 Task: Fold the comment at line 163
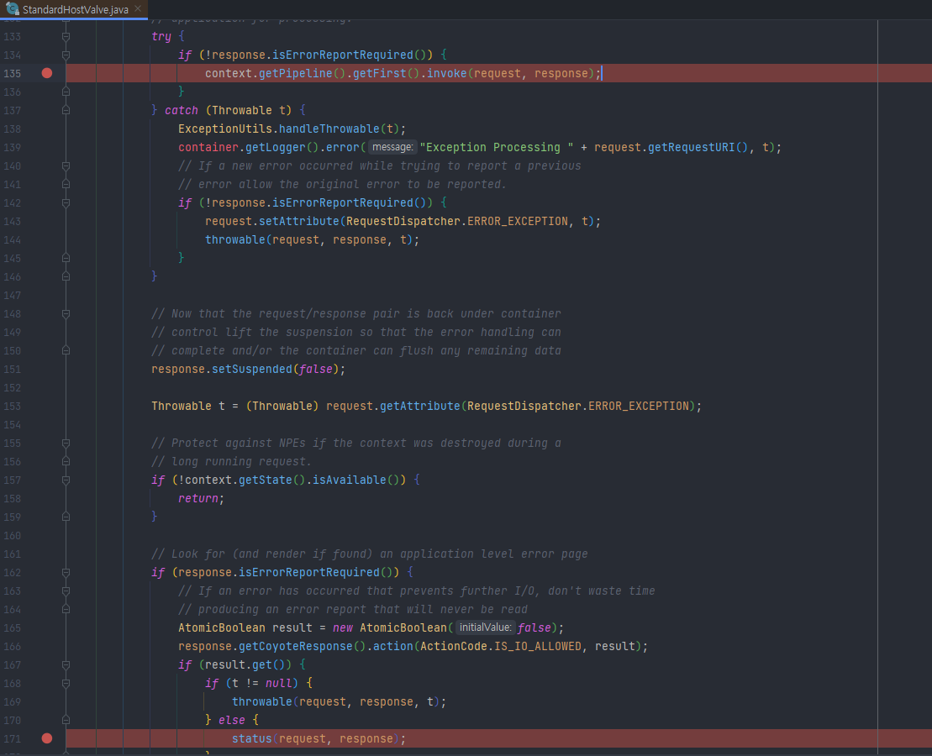point(66,591)
